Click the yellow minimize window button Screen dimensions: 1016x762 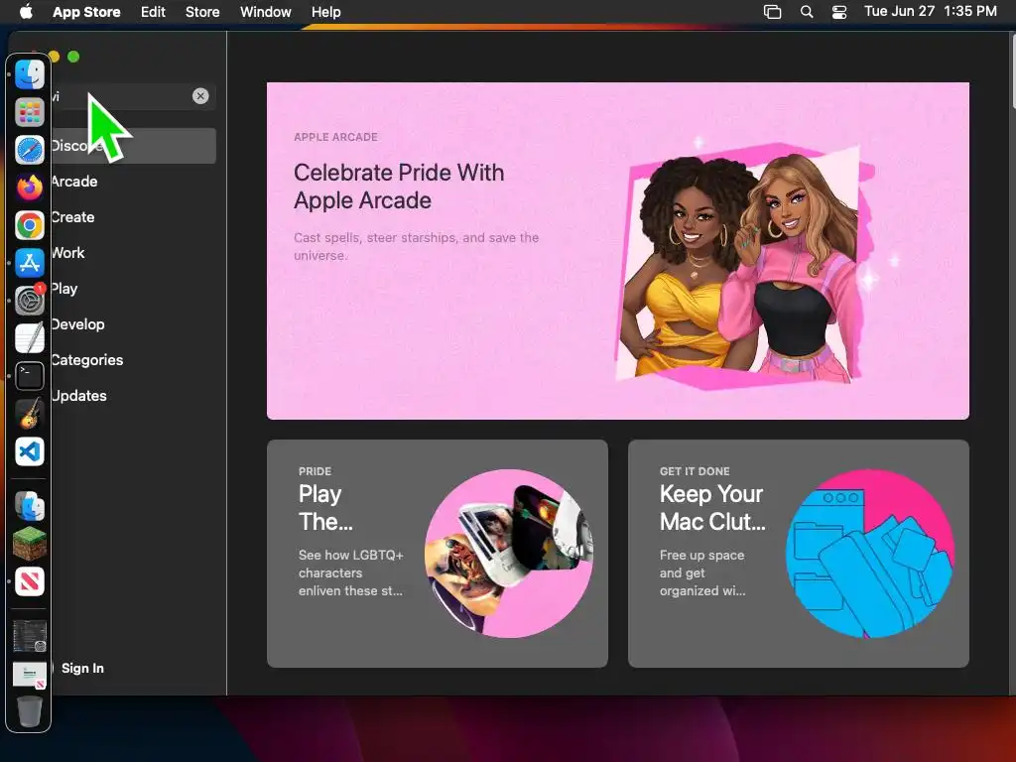point(56,57)
